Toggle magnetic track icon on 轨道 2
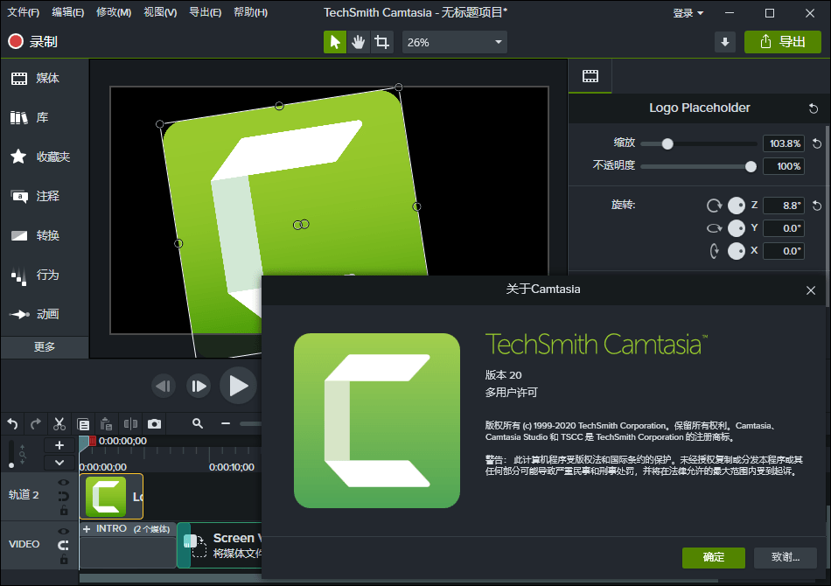 (x=64, y=497)
